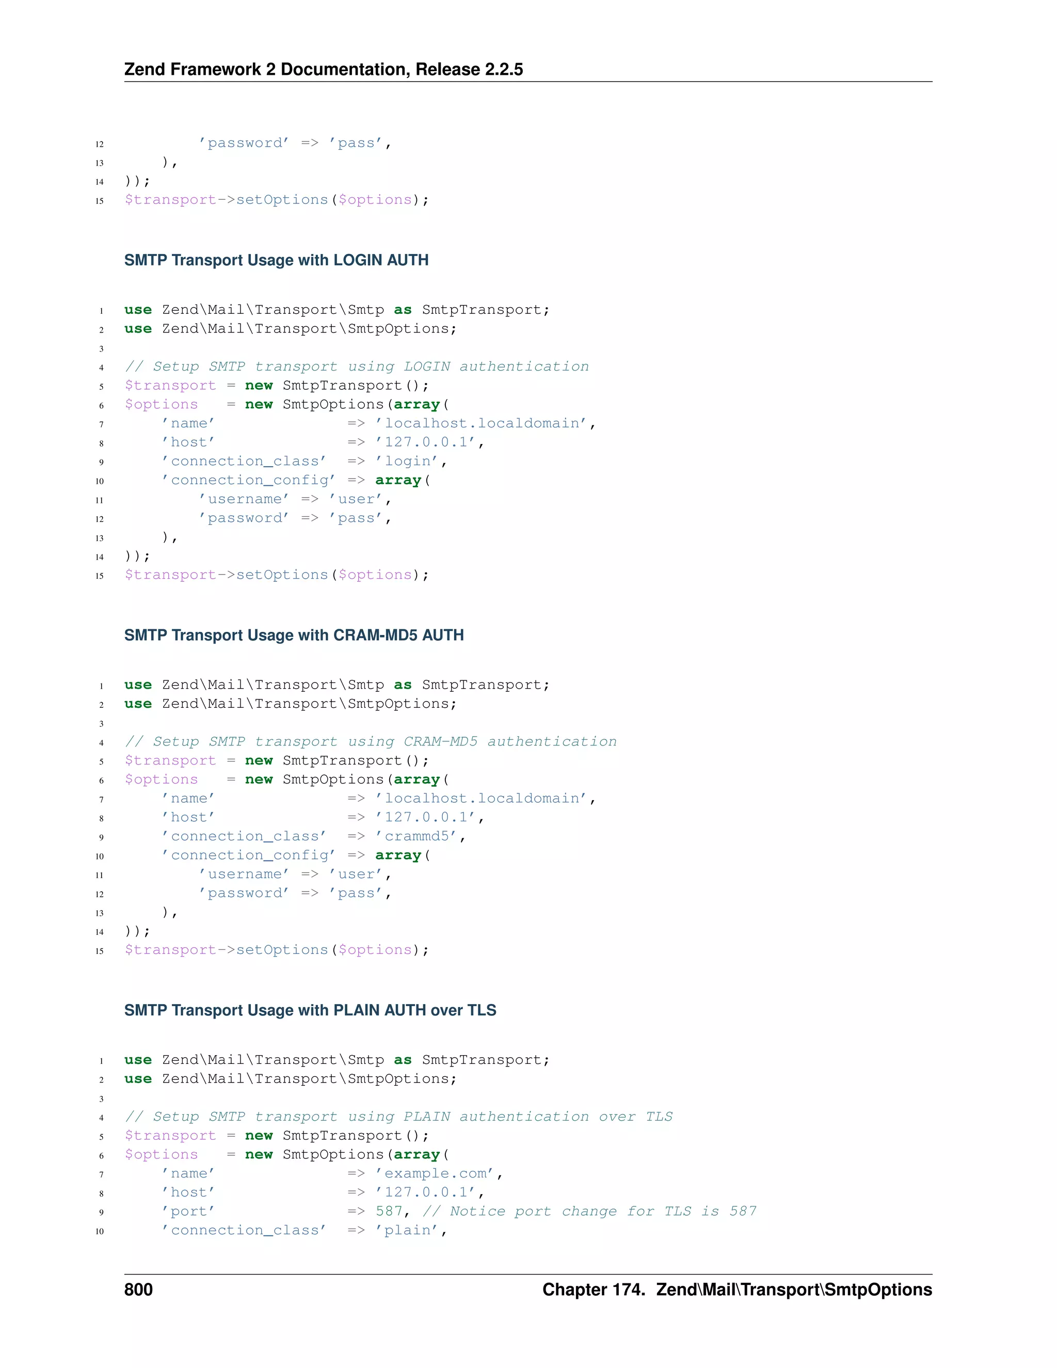Click '$options = new SmtpOptions(array(' in the TLS example
The height and width of the screenshot is (1368, 1057).
tap(287, 1155)
